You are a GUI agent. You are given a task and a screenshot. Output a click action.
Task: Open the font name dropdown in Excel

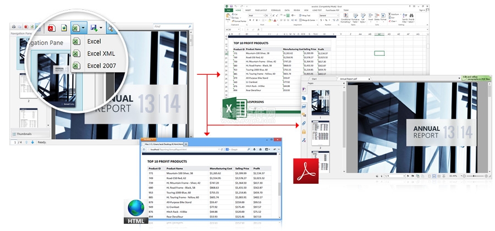(x=264, y=15)
